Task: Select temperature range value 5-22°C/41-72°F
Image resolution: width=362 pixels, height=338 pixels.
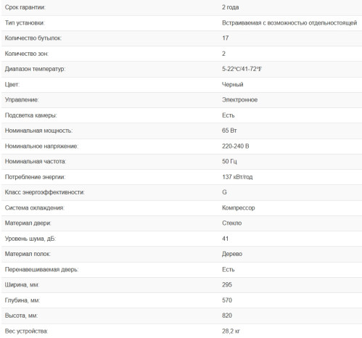Action: point(242,69)
